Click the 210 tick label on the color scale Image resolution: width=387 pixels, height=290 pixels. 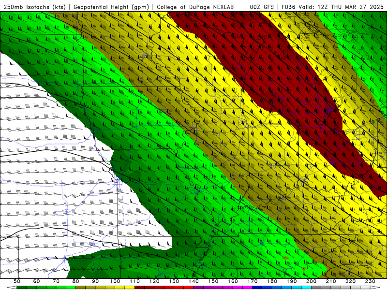click(x=331, y=281)
